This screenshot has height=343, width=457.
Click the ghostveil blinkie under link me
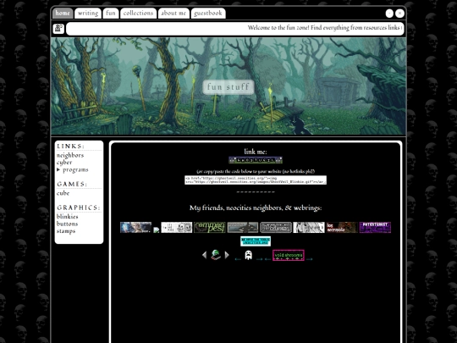pos(256,160)
